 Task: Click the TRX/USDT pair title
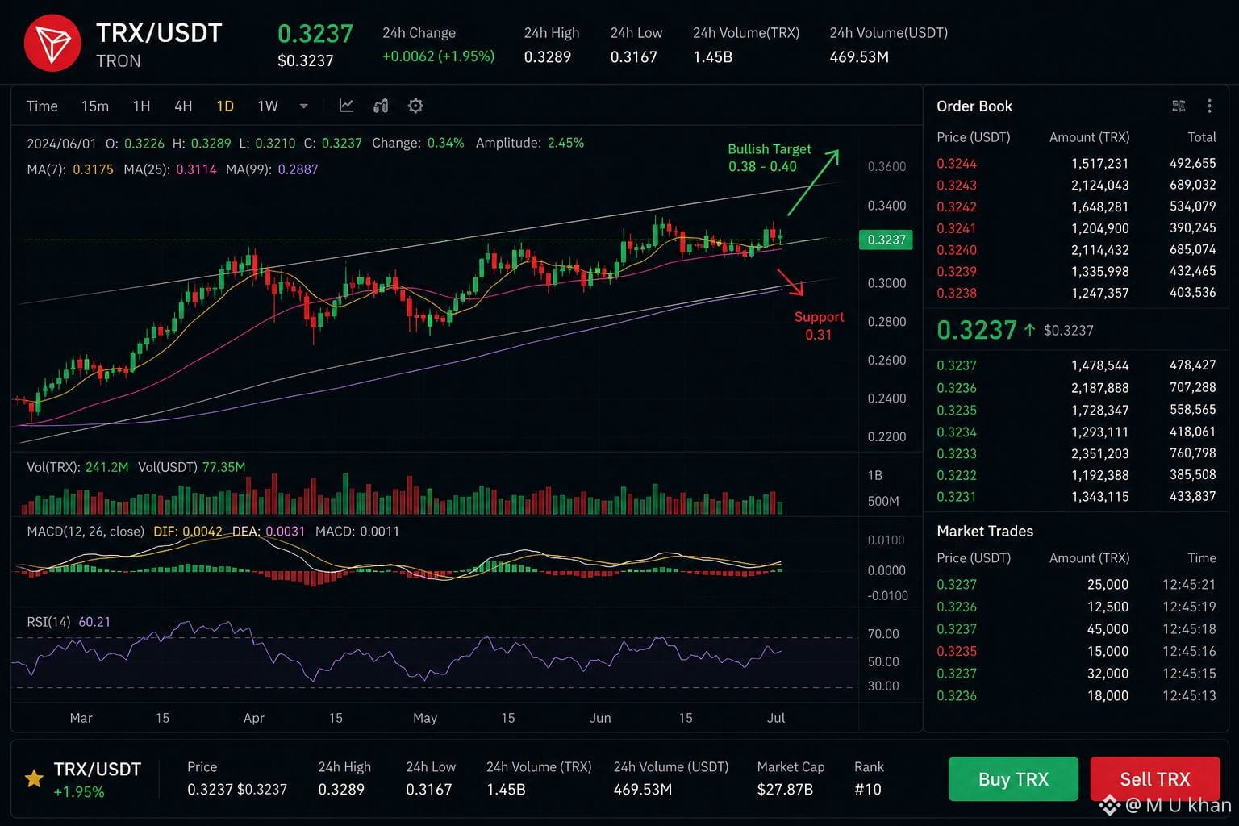[159, 33]
